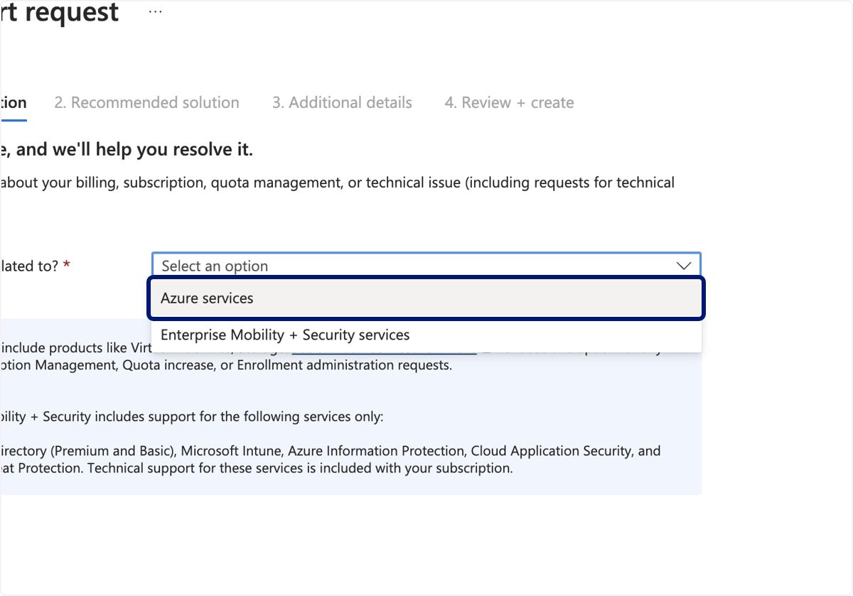Click the 'Microsoft Intune, Azure Information Protection' line
Screen dimensions: 853x596
tap(331, 450)
